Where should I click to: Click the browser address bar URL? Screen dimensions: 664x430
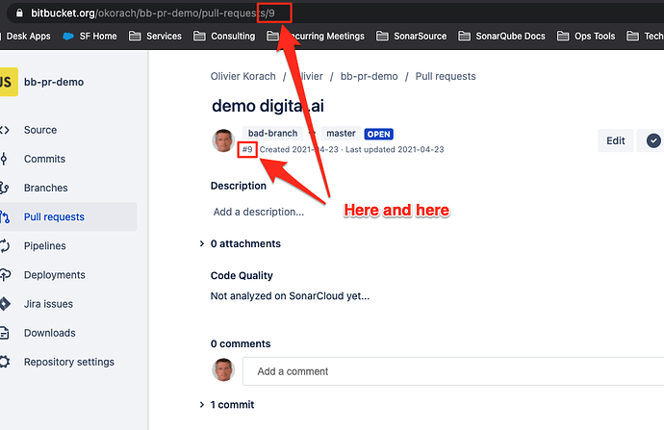(153, 13)
